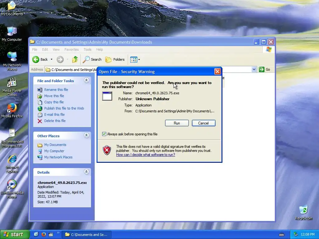
Task: Click the red shield warning icon
Action: click(x=107, y=150)
